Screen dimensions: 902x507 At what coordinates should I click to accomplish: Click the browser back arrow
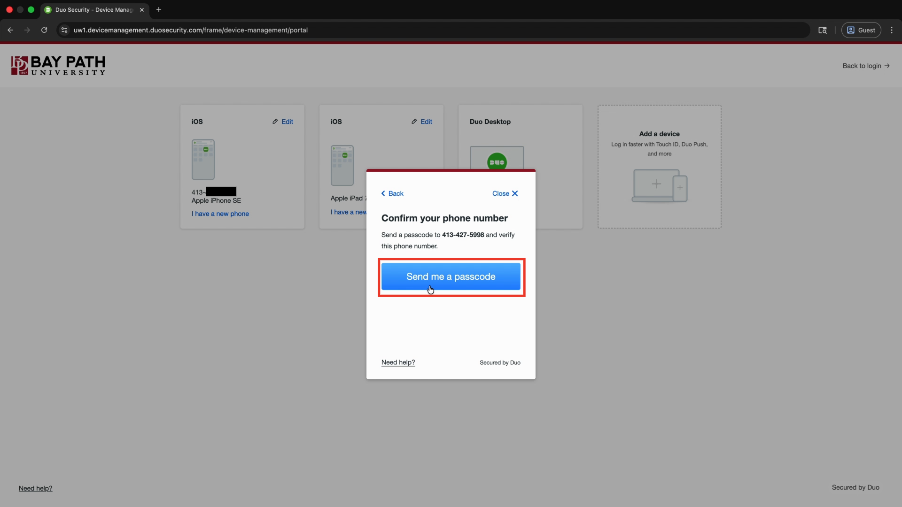point(10,30)
